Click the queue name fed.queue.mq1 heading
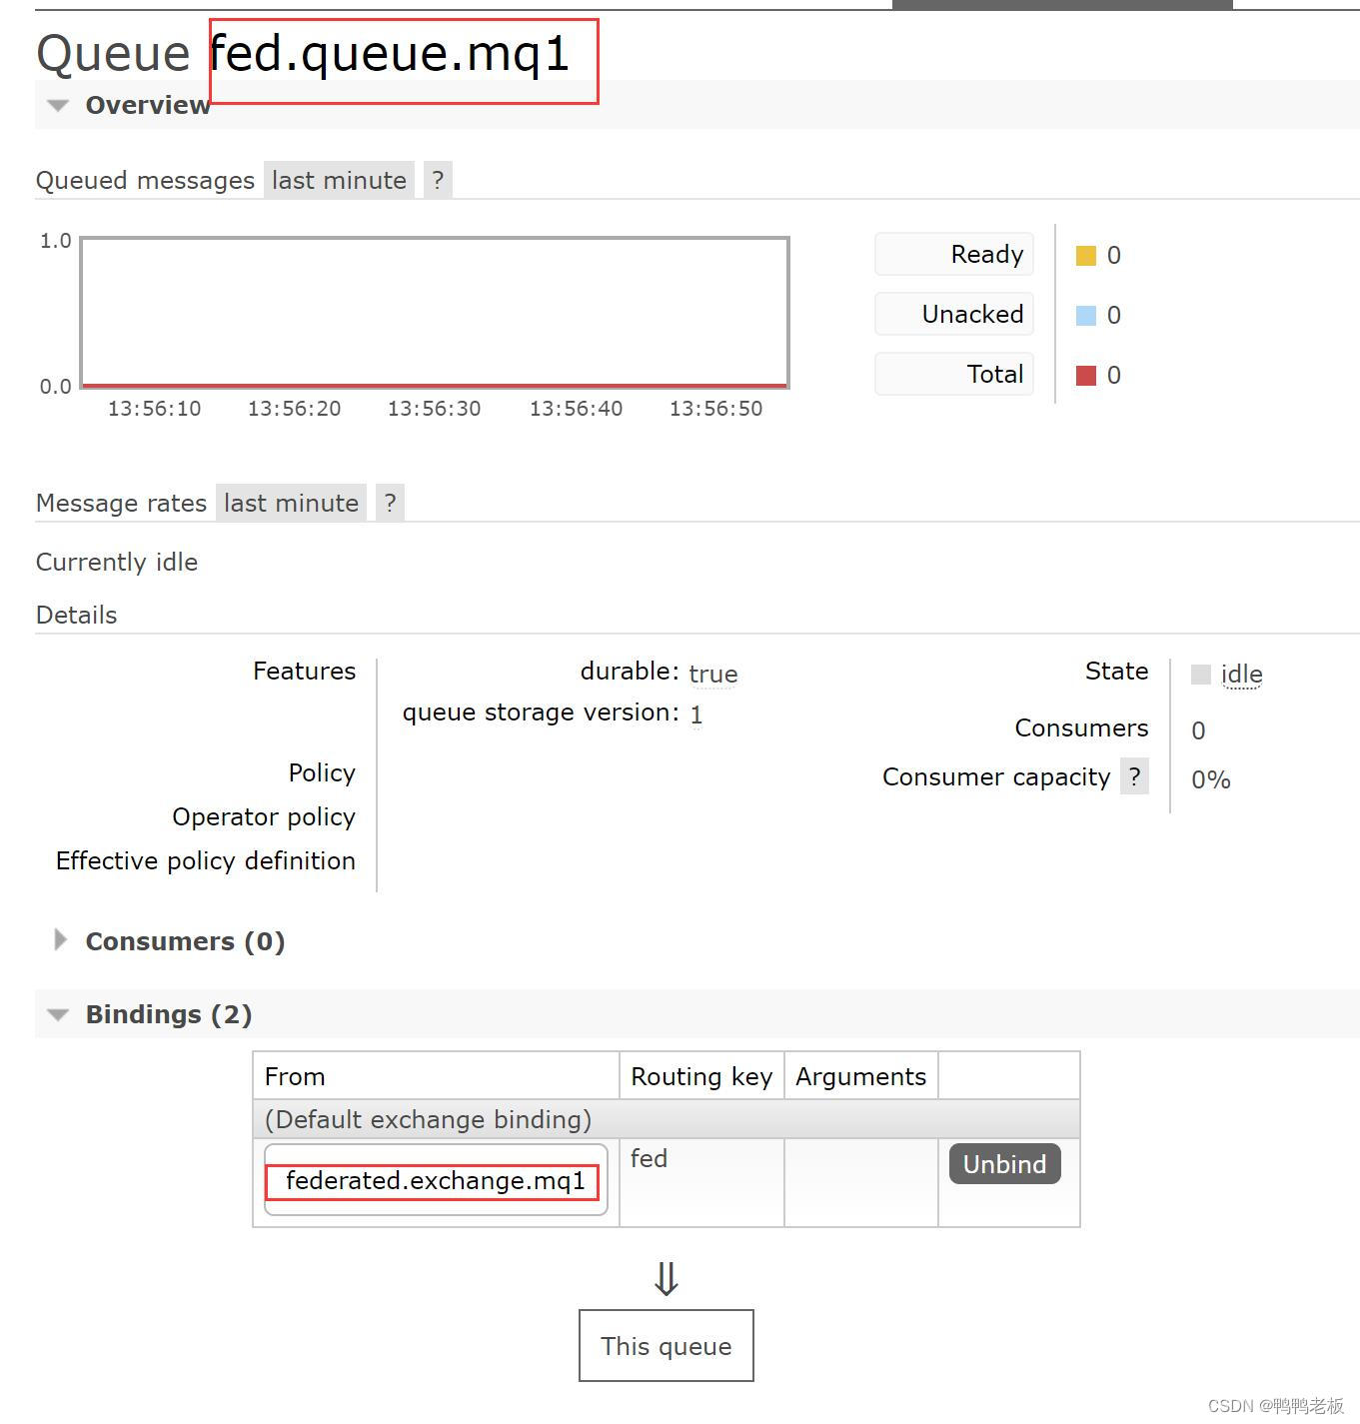Screen dimensions: 1360x1424 (x=390, y=53)
